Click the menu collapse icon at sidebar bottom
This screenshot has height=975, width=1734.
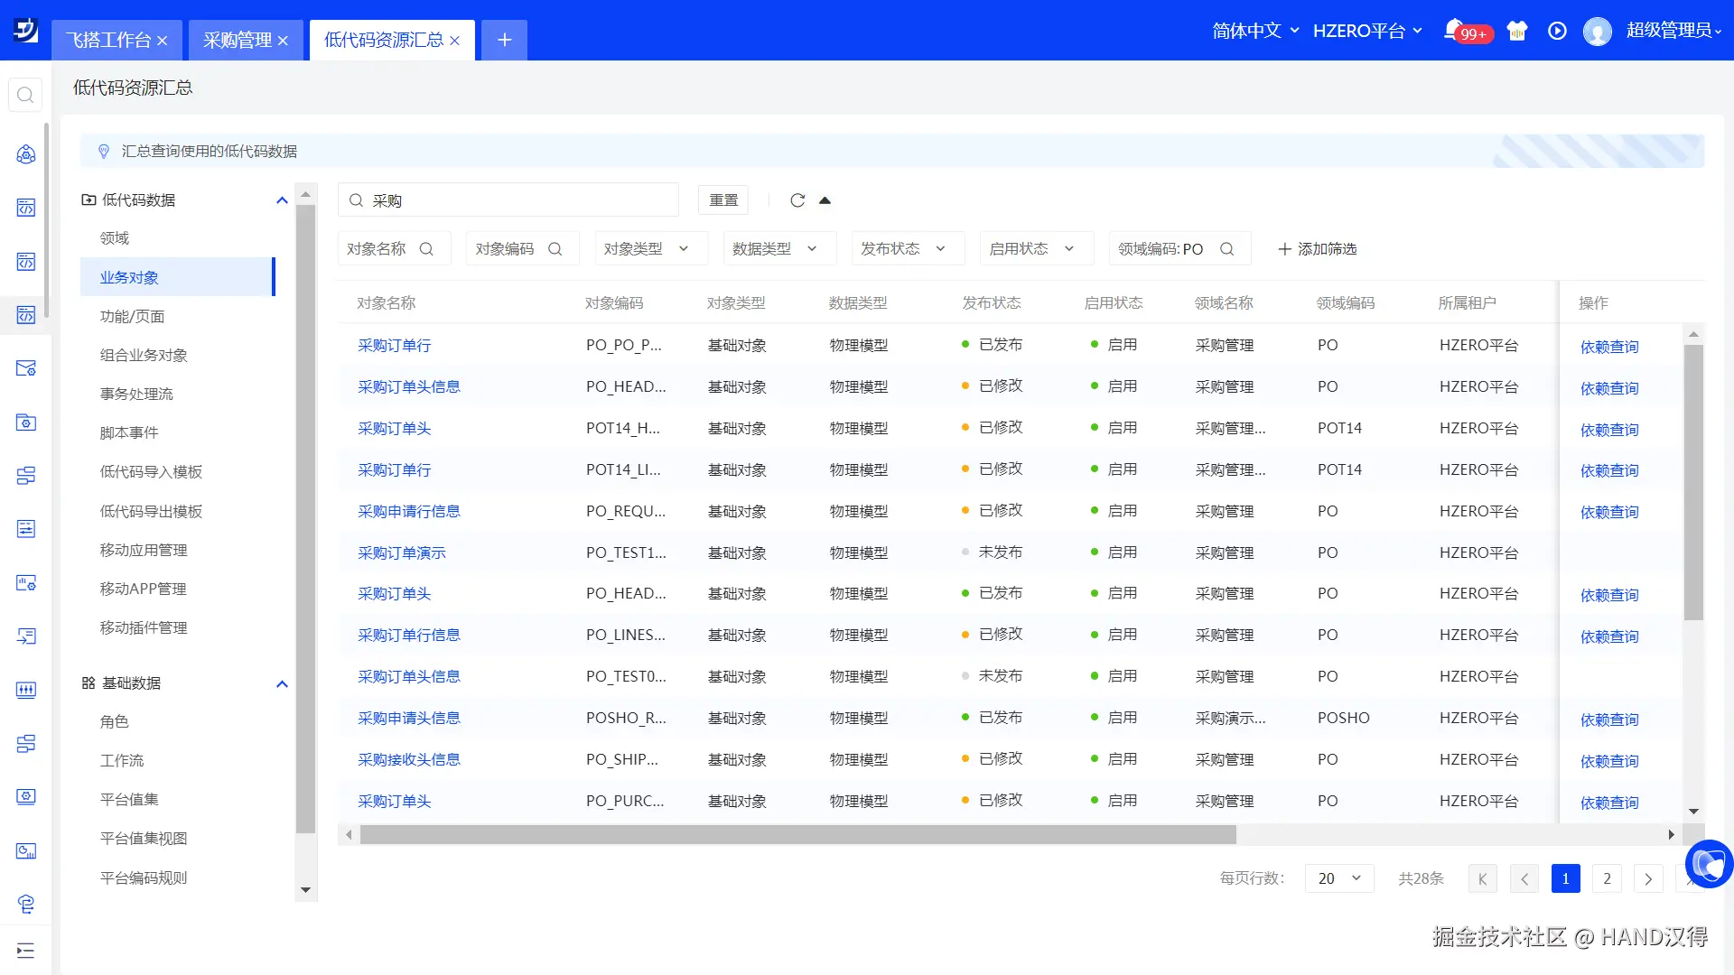(25, 950)
